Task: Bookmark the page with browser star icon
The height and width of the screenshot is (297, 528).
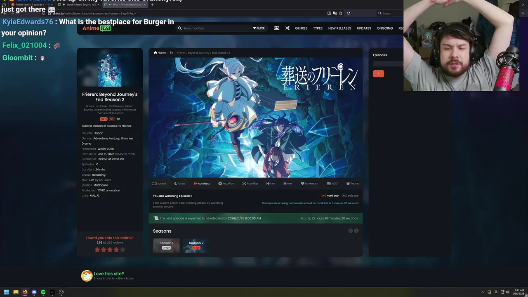Action: point(340,13)
